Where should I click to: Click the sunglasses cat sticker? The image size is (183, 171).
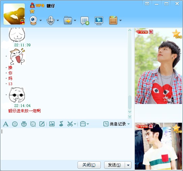(x=17, y=95)
